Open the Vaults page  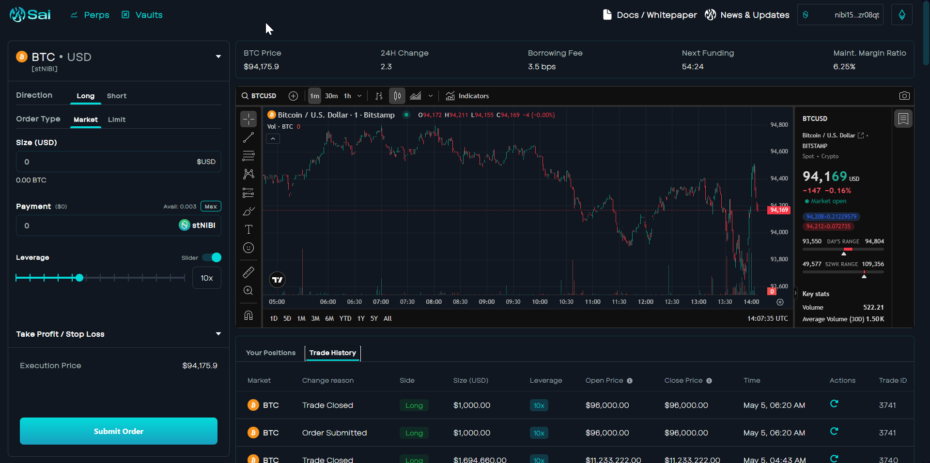[x=142, y=15]
